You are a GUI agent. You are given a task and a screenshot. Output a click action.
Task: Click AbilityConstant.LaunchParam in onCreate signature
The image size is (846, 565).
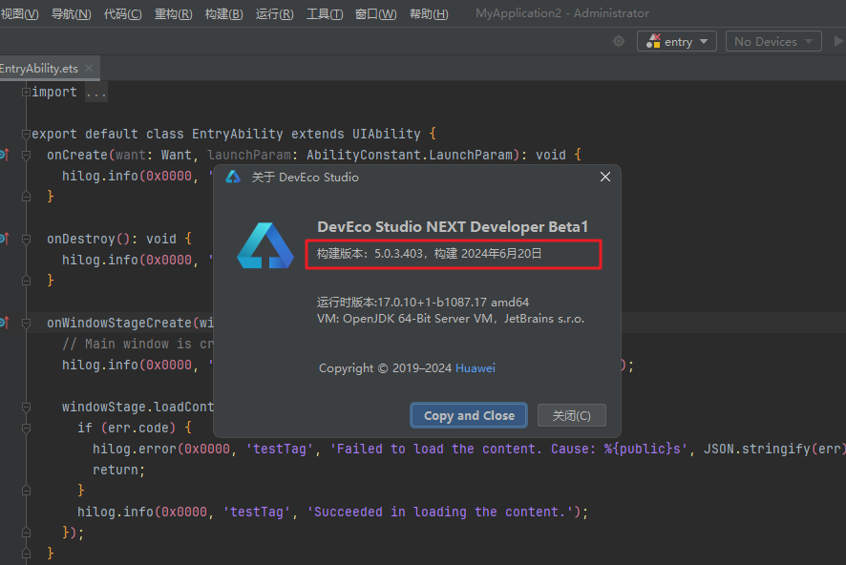click(x=409, y=156)
